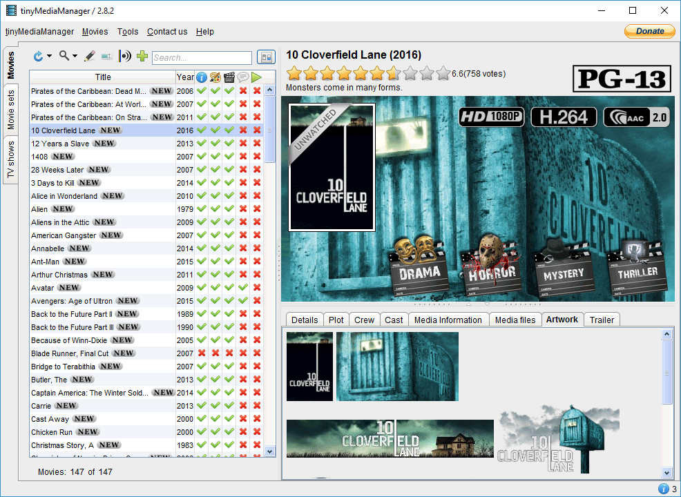The height and width of the screenshot is (497, 681).
Task: Open the dropdown arrow beside the refresh icon
Action: click(x=49, y=57)
